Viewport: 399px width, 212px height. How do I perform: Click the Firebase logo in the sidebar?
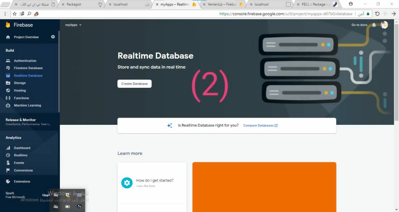click(x=19, y=25)
